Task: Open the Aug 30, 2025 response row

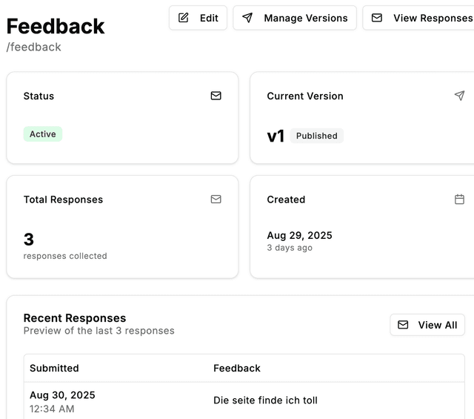Action: (244, 401)
